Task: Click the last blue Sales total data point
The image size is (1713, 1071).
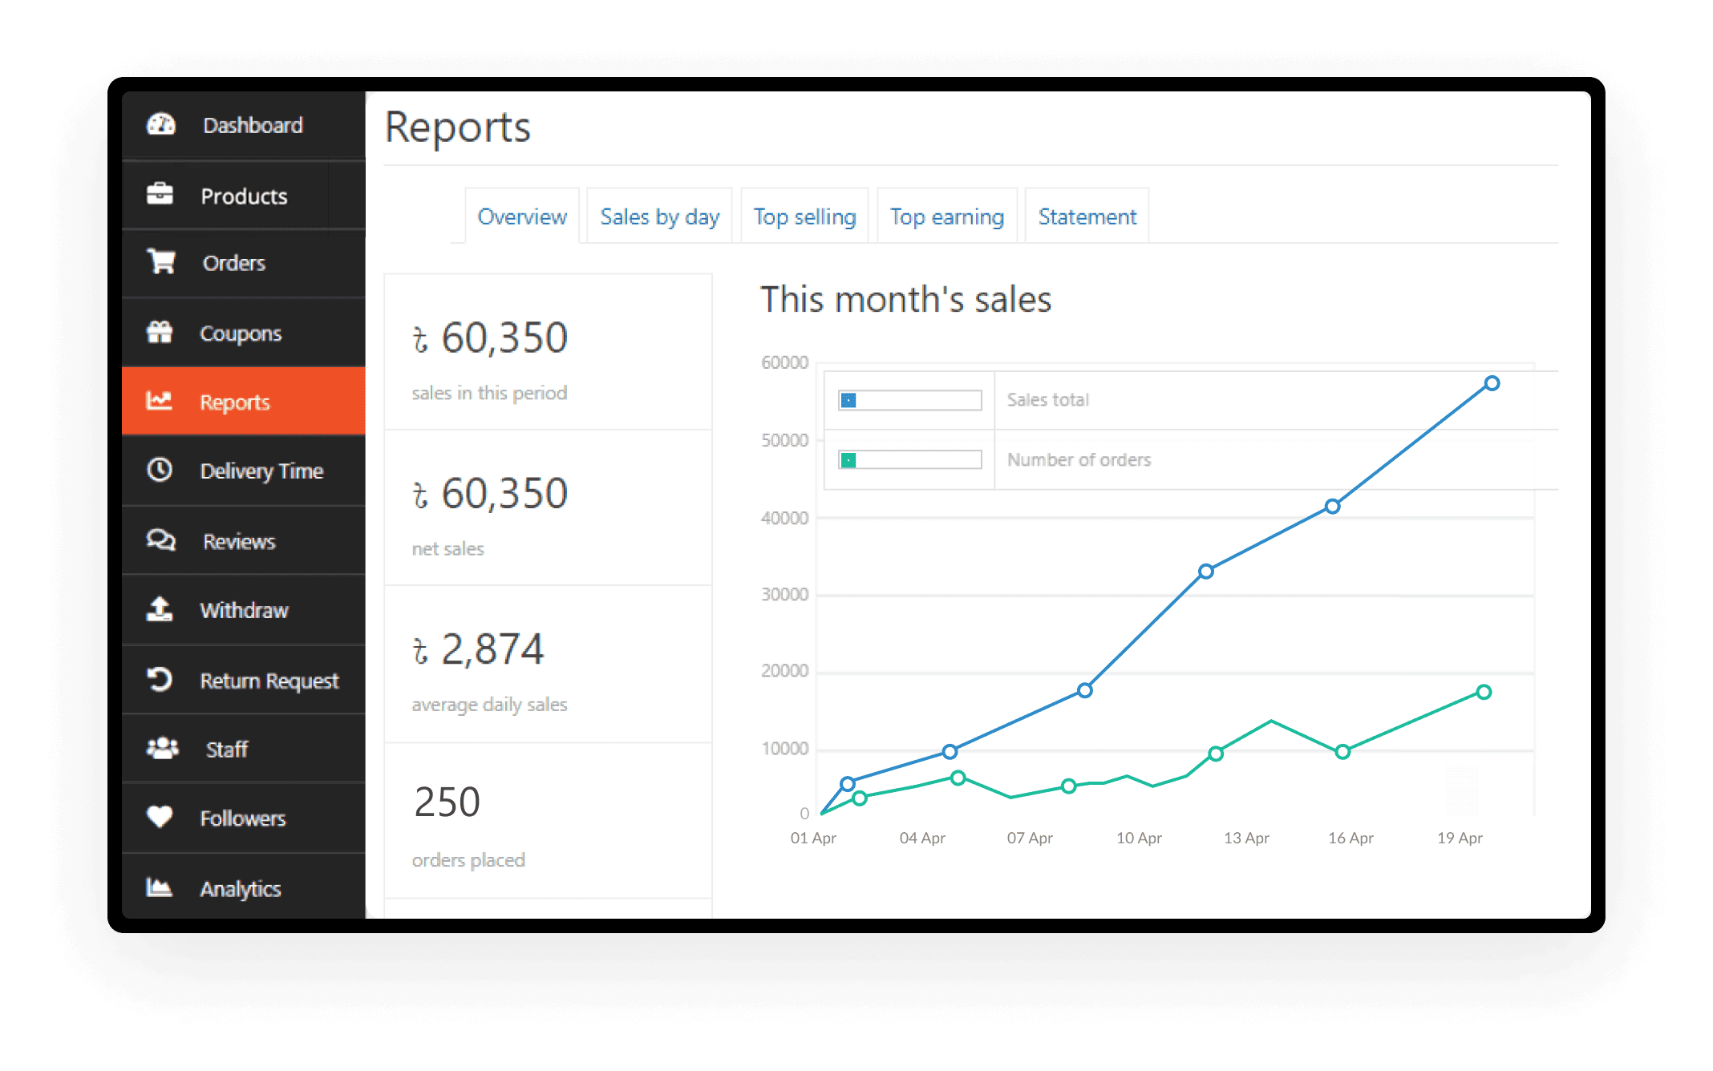Action: click(x=1492, y=383)
